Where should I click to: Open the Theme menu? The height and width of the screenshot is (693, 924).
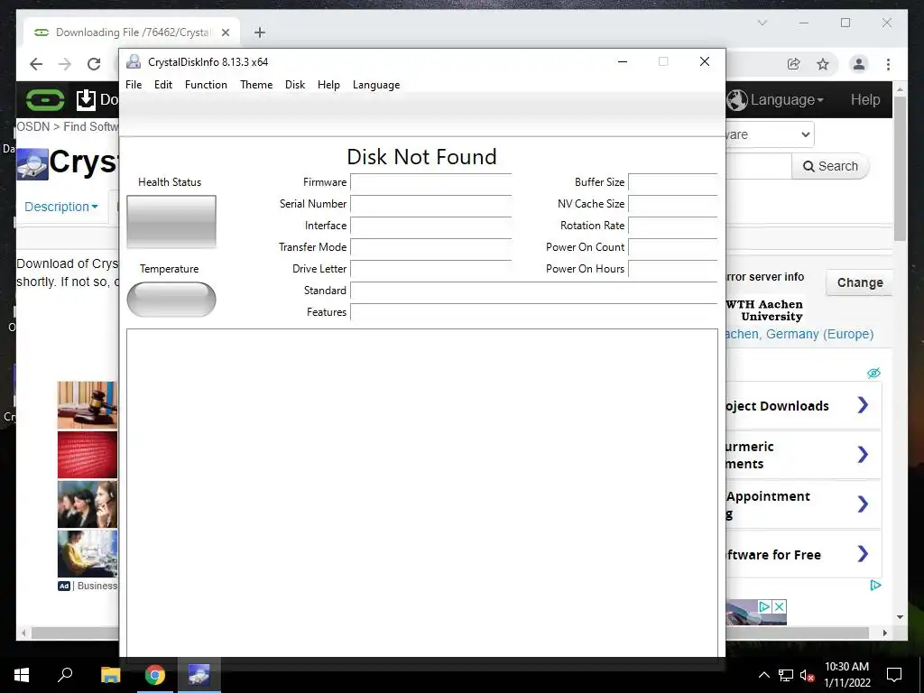point(256,85)
